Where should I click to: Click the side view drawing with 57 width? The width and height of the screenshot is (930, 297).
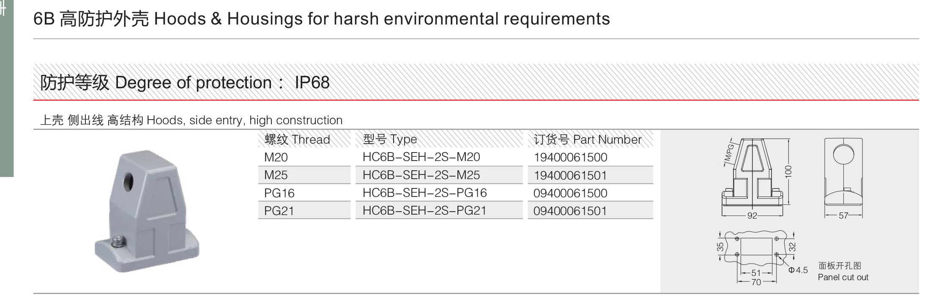843,178
